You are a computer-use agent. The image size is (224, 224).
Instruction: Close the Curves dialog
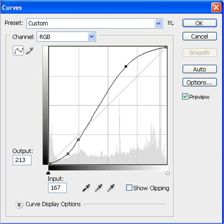click(x=216, y=7)
